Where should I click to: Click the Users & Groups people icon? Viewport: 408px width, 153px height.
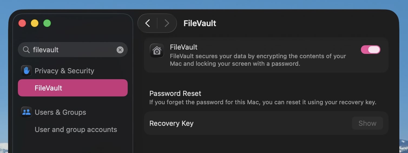27,112
